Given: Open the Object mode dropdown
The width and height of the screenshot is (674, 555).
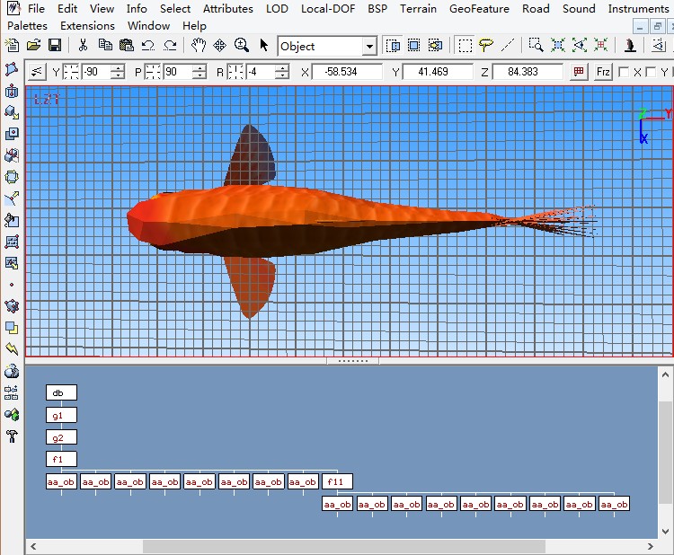Looking at the screenshot, I should pos(369,46).
